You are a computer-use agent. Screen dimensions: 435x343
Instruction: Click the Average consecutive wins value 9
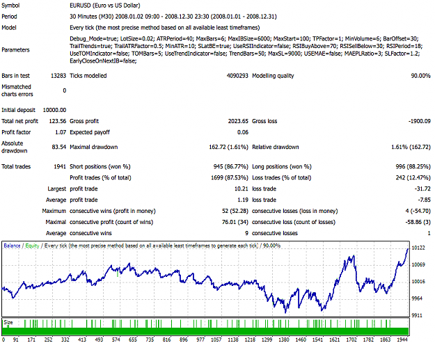point(246,233)
